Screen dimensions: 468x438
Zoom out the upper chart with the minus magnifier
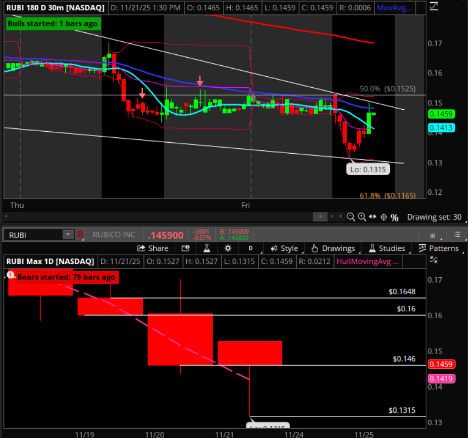click(350, 217)
